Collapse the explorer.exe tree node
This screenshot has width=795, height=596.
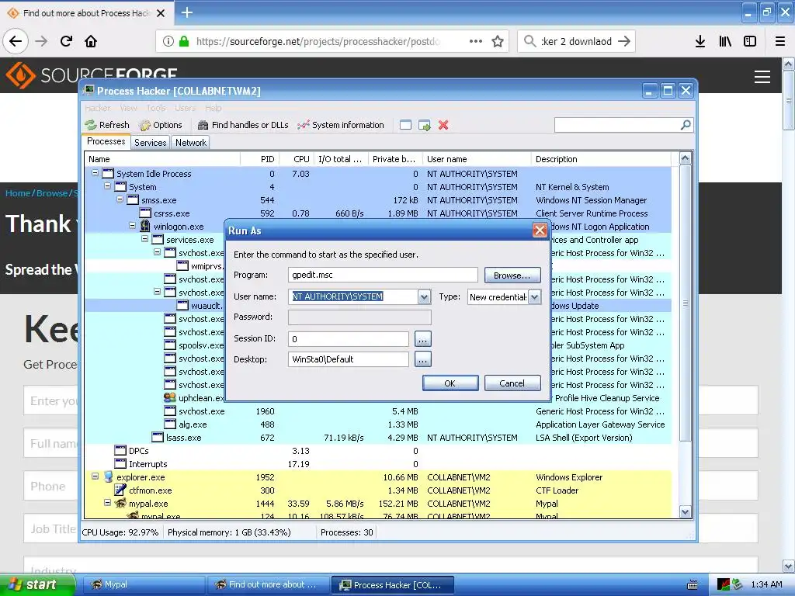(x=95, y=476)
